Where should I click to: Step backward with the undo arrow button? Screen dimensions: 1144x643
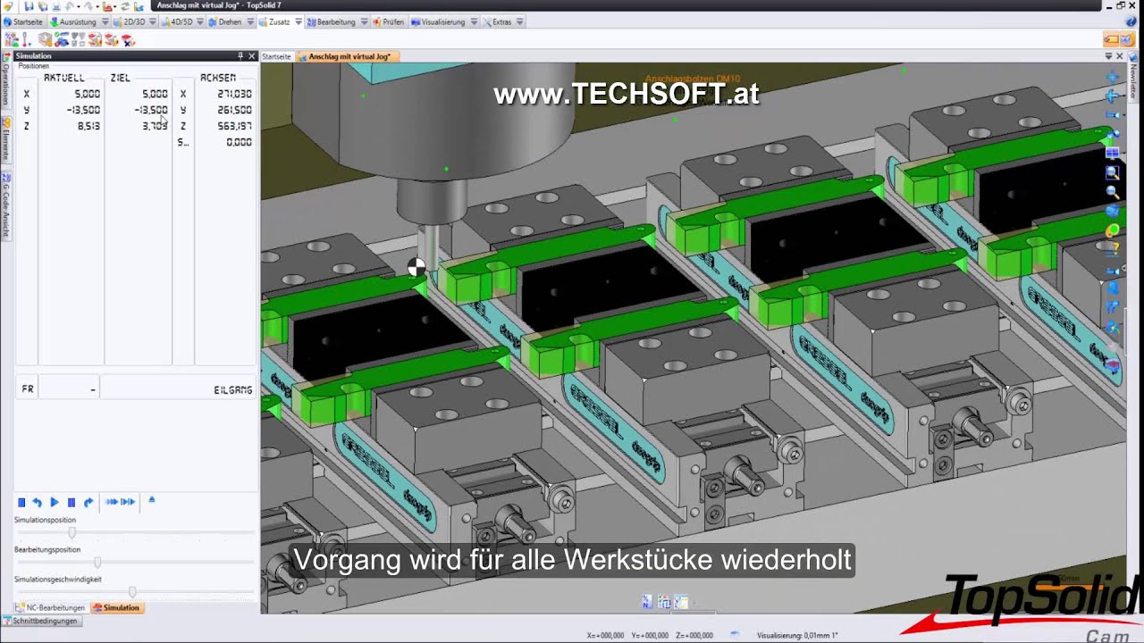coord(38,503)
